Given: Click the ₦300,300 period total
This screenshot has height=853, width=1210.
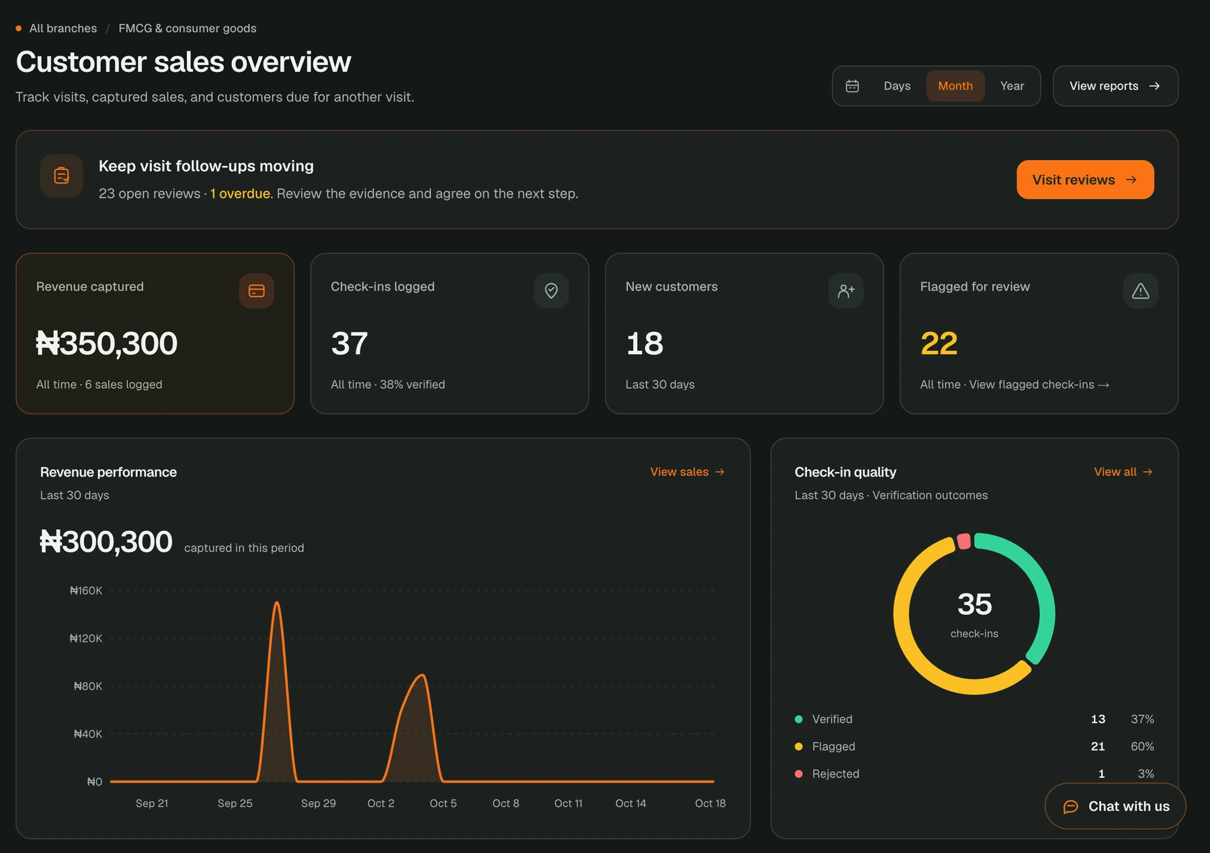Looking at the screenshot, I should (x=106, y=542).
